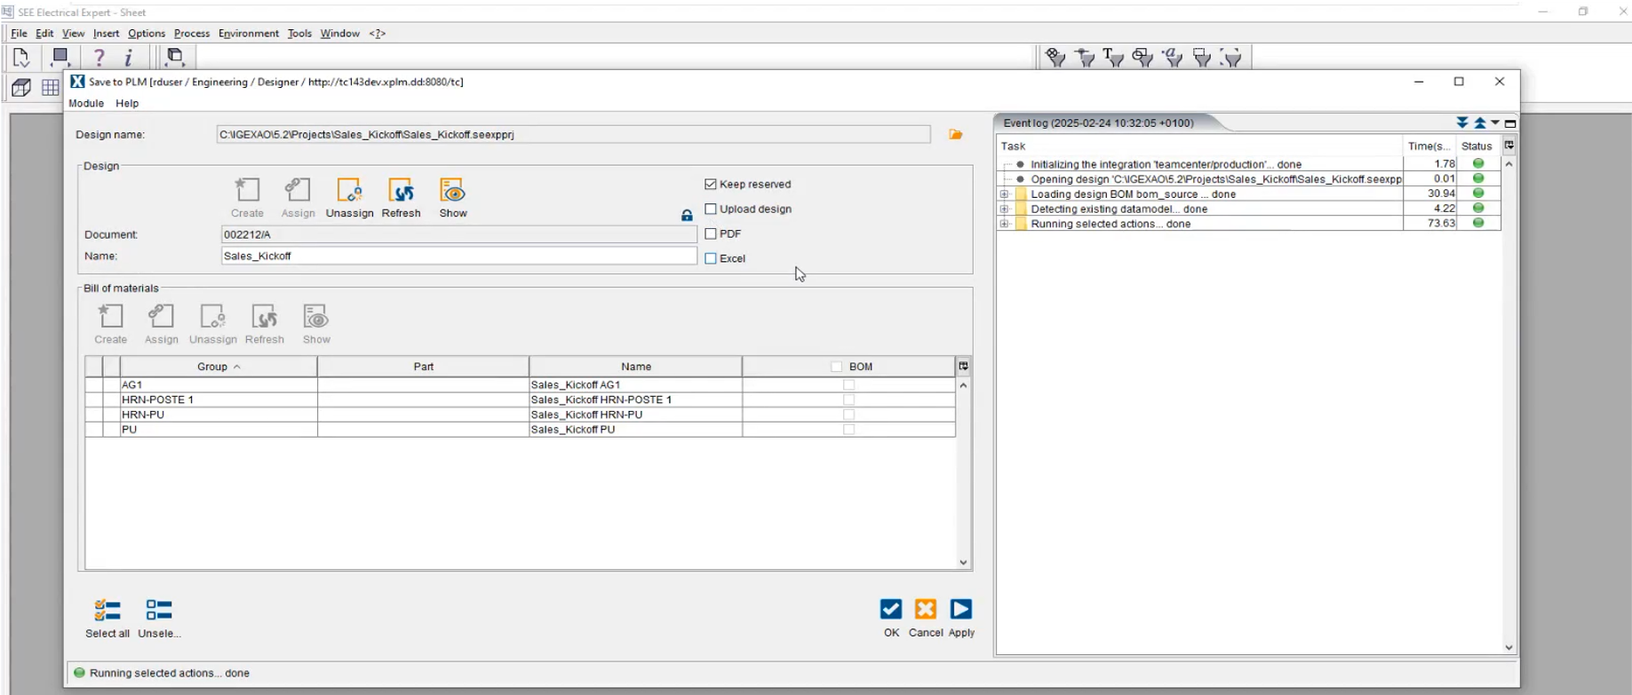Click the Show icon in Design section
This screenshot has height=695, width=1632.
(x=453, y=192)
